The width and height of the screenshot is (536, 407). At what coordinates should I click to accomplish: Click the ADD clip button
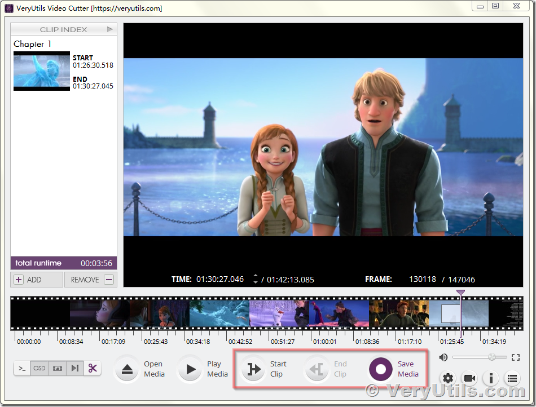(37, 280)
